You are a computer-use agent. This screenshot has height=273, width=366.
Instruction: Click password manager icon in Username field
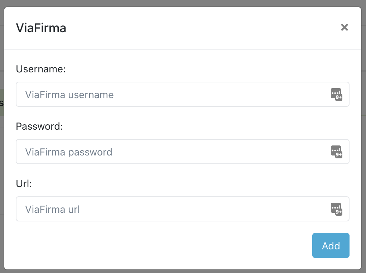tap(336, 95)
